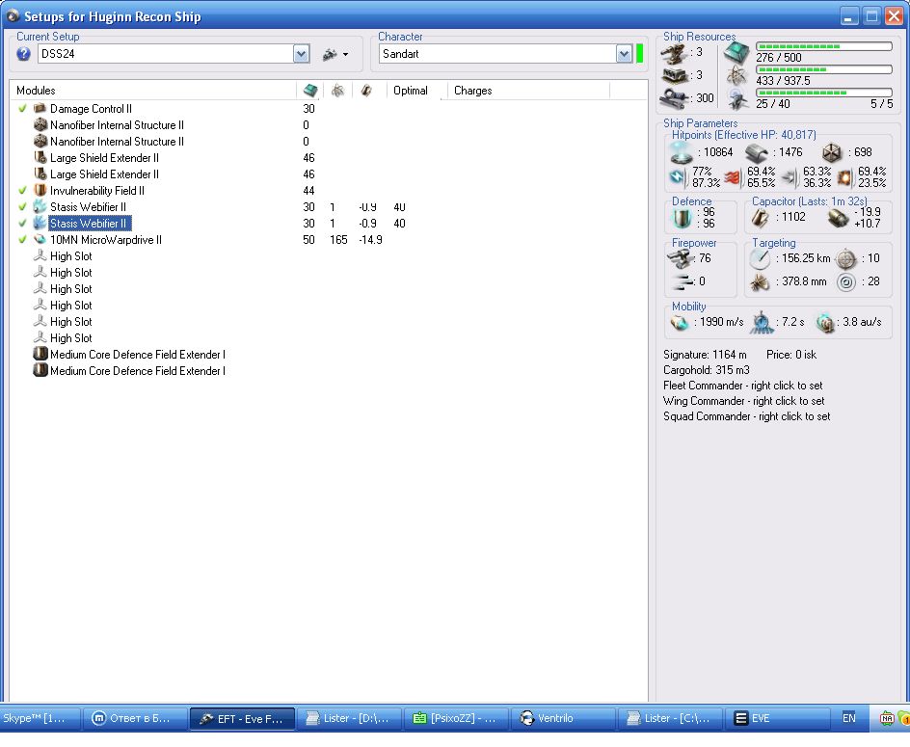Select the 10MN MicroWarpdrive II row

click(328, 240)
